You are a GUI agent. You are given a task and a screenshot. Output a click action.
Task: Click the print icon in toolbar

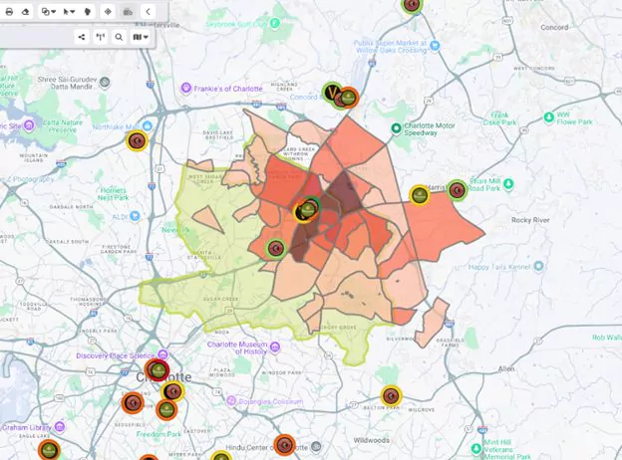pyautogui.click(x=9, y=11)
